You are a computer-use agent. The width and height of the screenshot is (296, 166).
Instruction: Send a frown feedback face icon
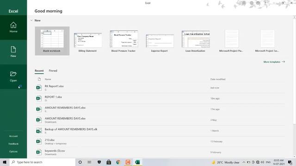[x=258, y=3]
